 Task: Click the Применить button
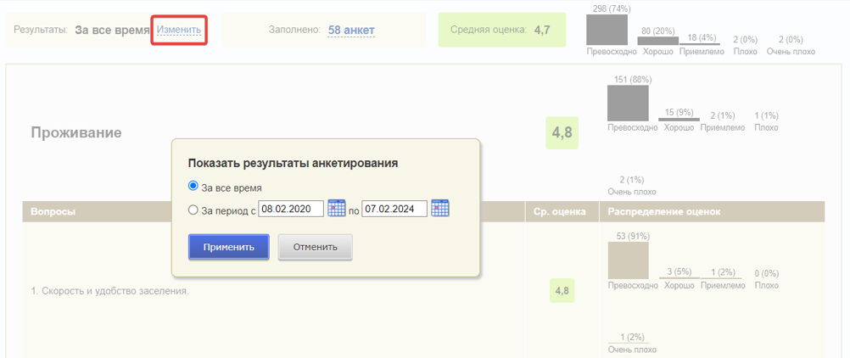pyautogui.click(x=229, y=248)
